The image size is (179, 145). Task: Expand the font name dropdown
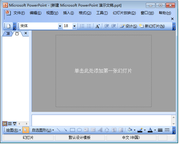pyautogui.click(x=60, y=26)
